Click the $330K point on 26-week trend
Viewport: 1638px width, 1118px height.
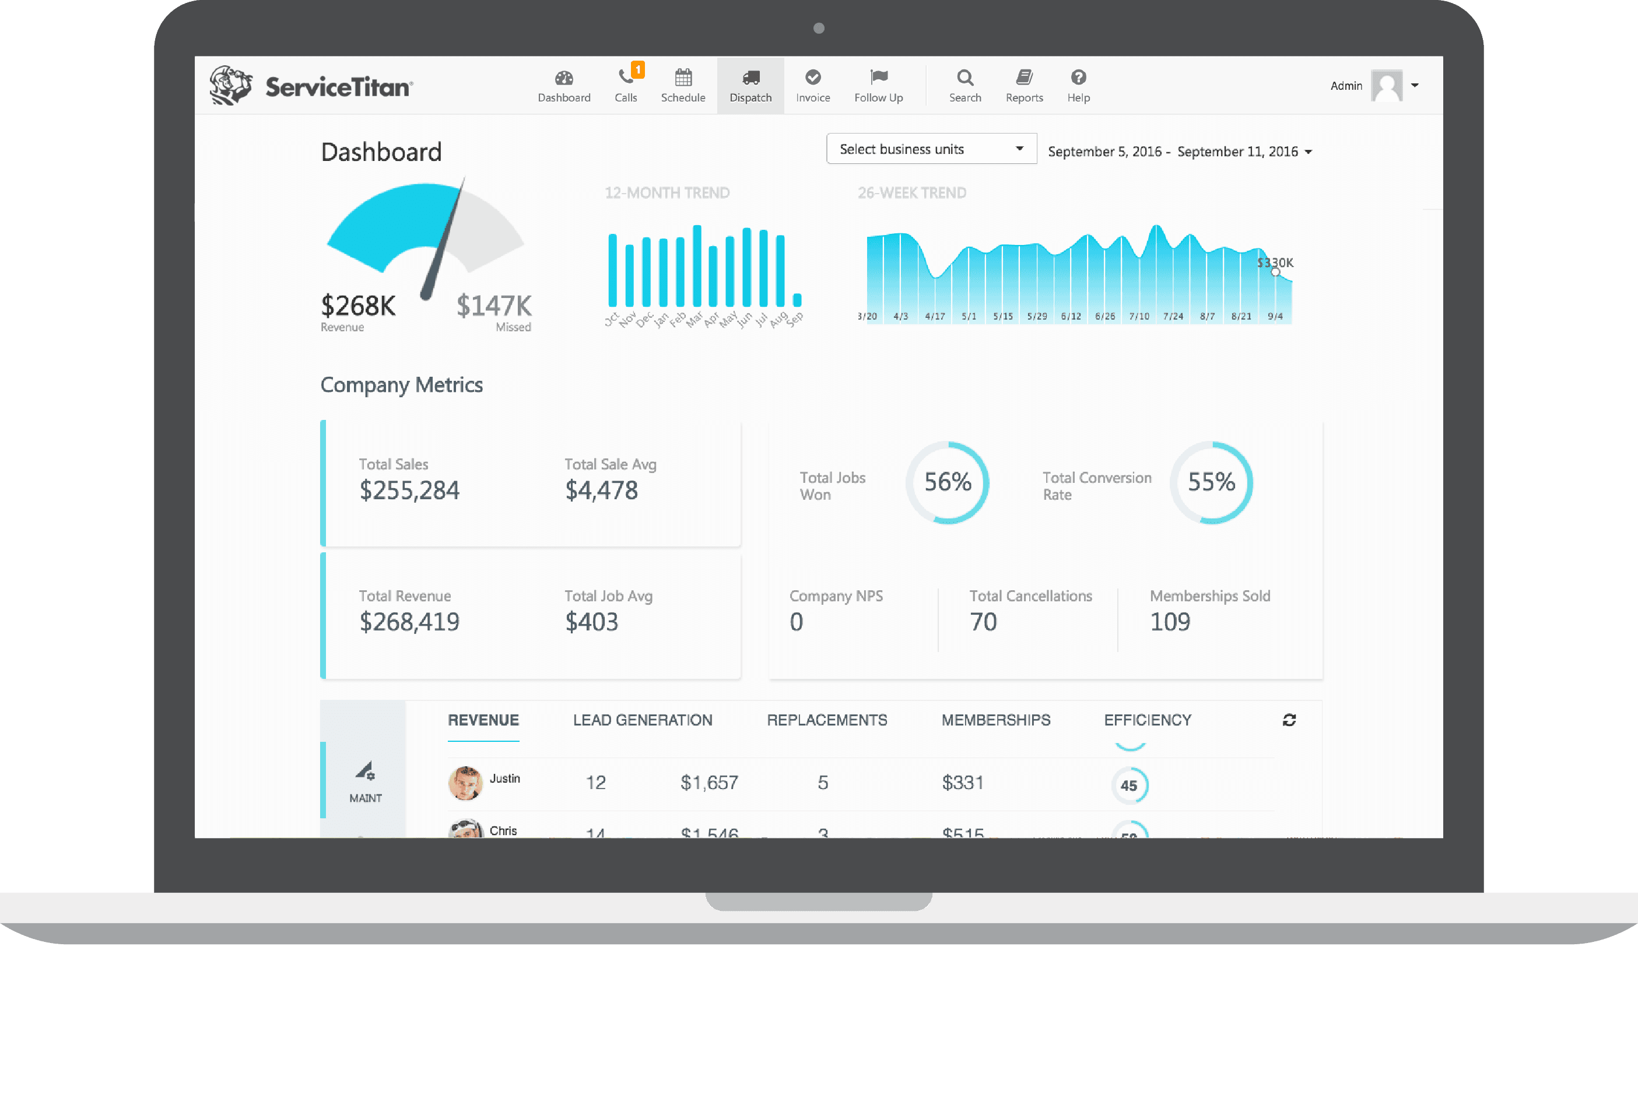click(x=1275, y=272)
